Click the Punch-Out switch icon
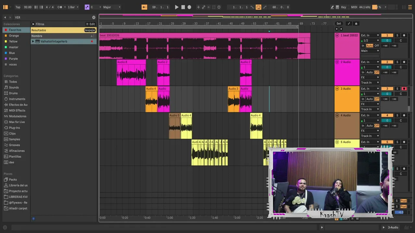 [265, 7]
